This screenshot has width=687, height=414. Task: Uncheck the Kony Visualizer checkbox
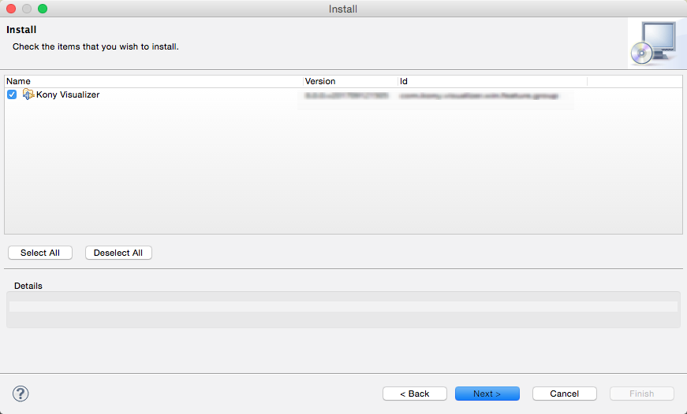(12, 94)
